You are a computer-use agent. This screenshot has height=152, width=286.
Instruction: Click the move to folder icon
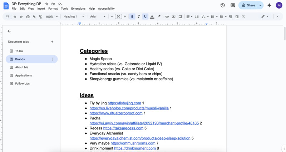(x=53, y=4)
